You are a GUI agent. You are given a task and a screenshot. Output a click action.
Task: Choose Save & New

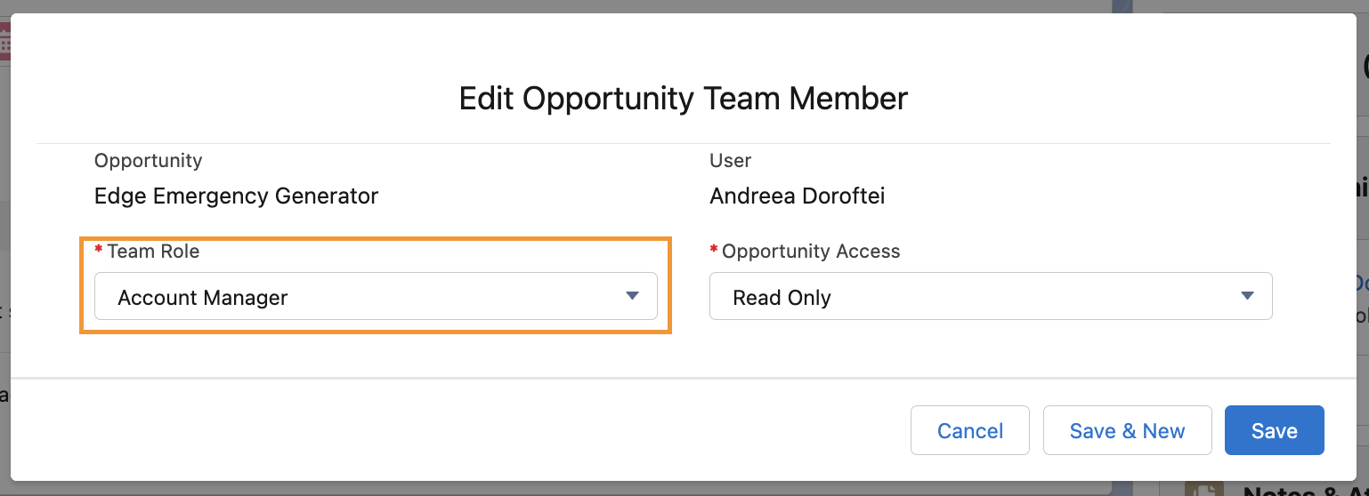tap(1127, 430)
